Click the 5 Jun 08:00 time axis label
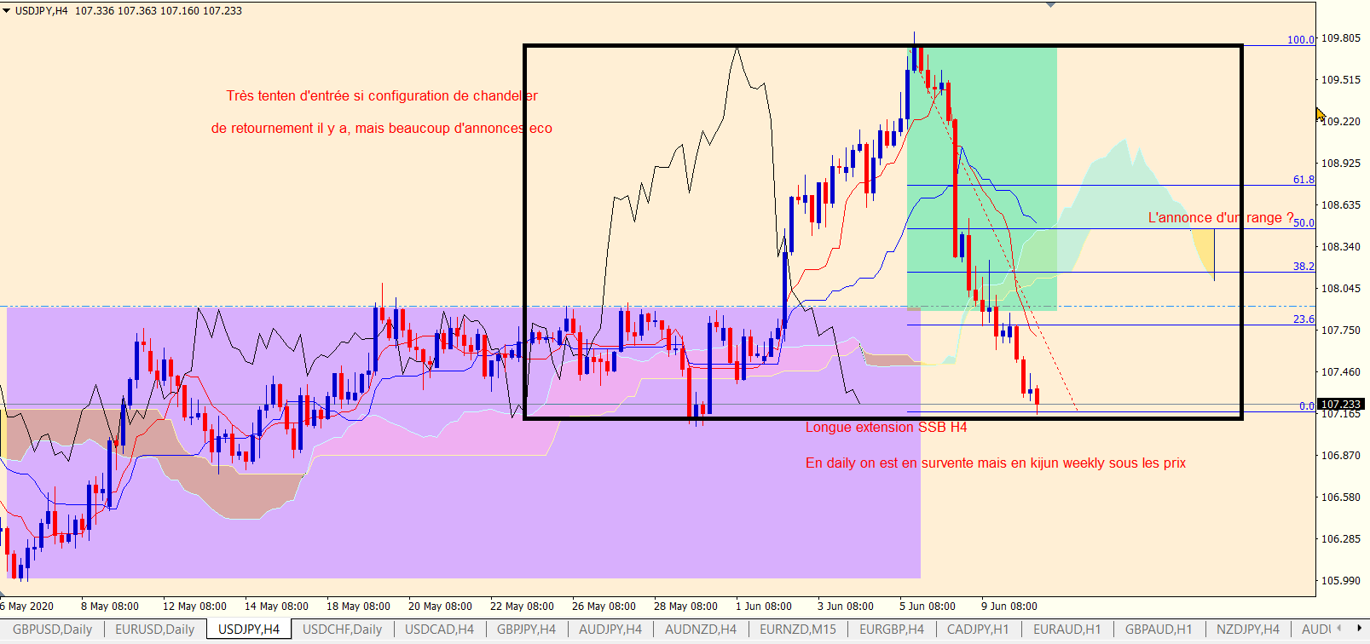The width and height of the screenshot is (1370, 644). [928, 607]
